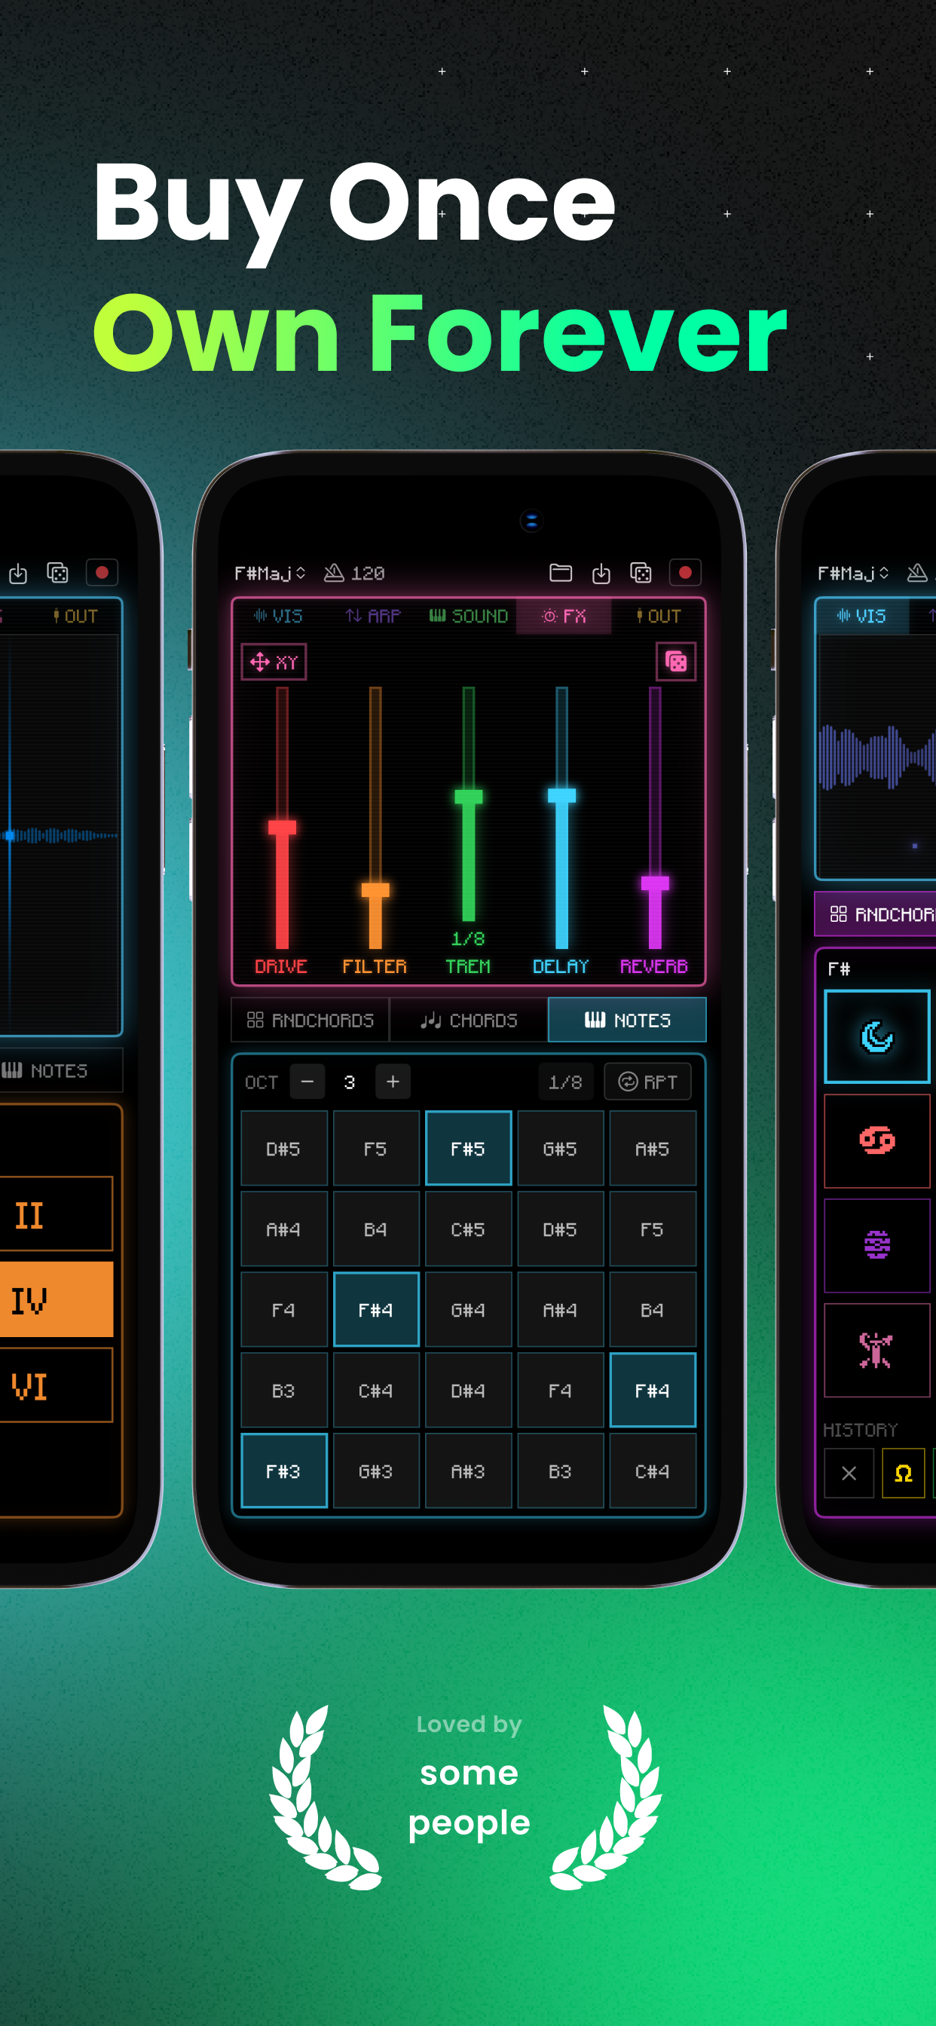Select the II chord pad in left phone
The image size is (936, 2026).
point(55,1214)
